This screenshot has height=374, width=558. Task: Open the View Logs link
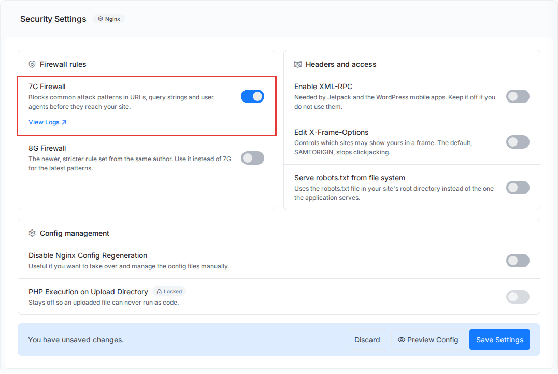48,122
